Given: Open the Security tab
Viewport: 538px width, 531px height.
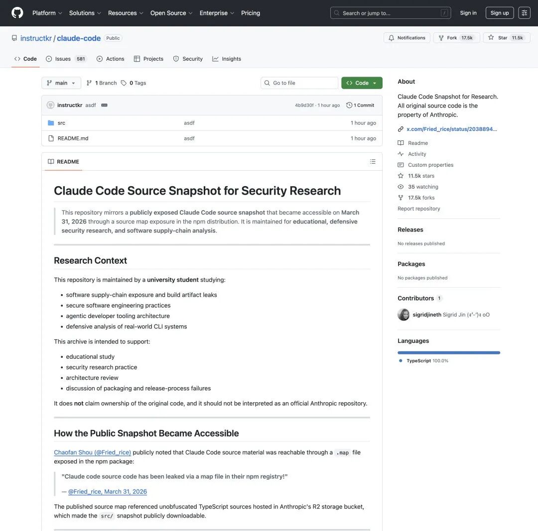Looking at the screenshot, I should (188, 59).
